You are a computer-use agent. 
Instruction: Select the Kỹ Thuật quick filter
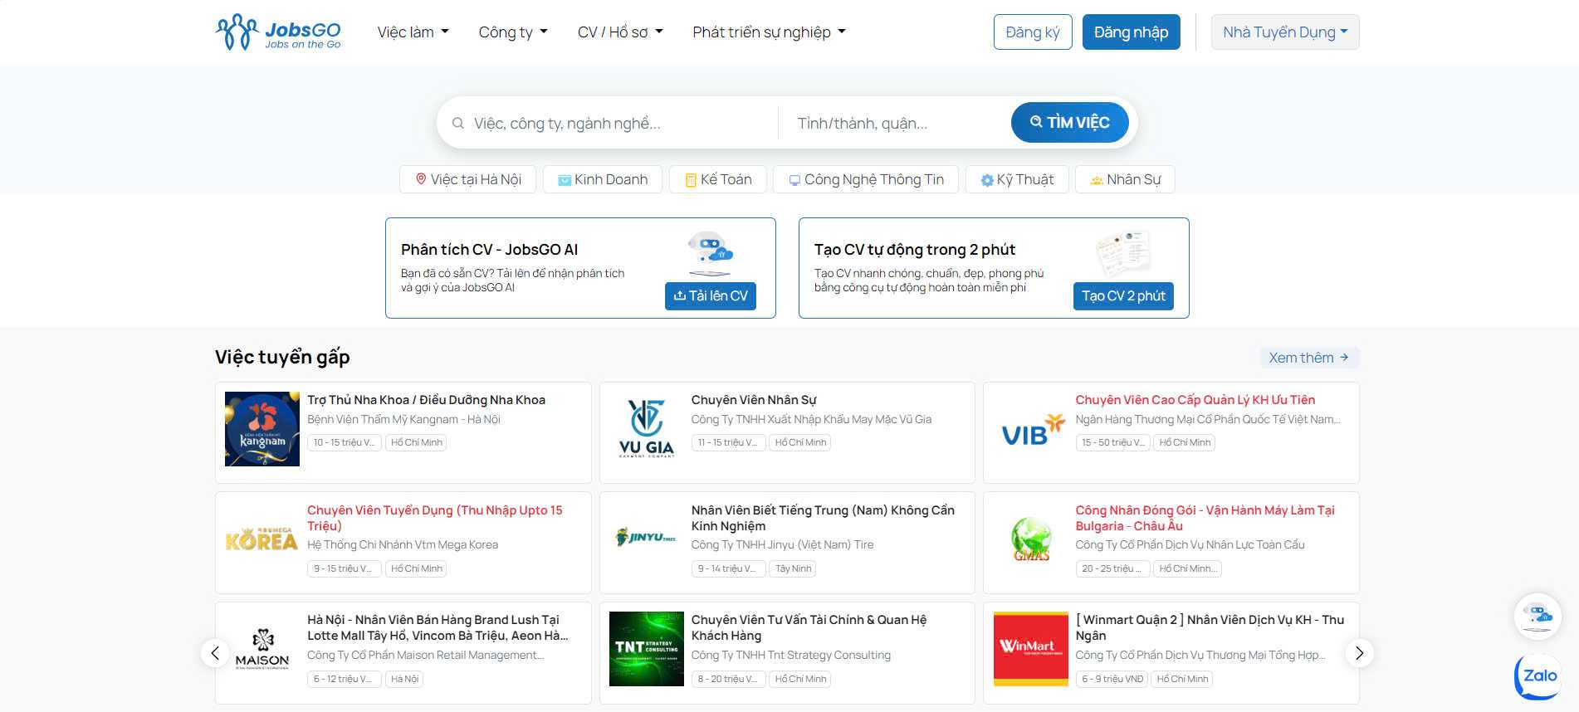click(x=1017, y=179)
